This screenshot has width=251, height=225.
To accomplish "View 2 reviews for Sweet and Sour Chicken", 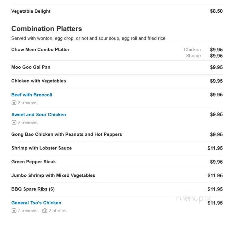I will pos(27,123).
